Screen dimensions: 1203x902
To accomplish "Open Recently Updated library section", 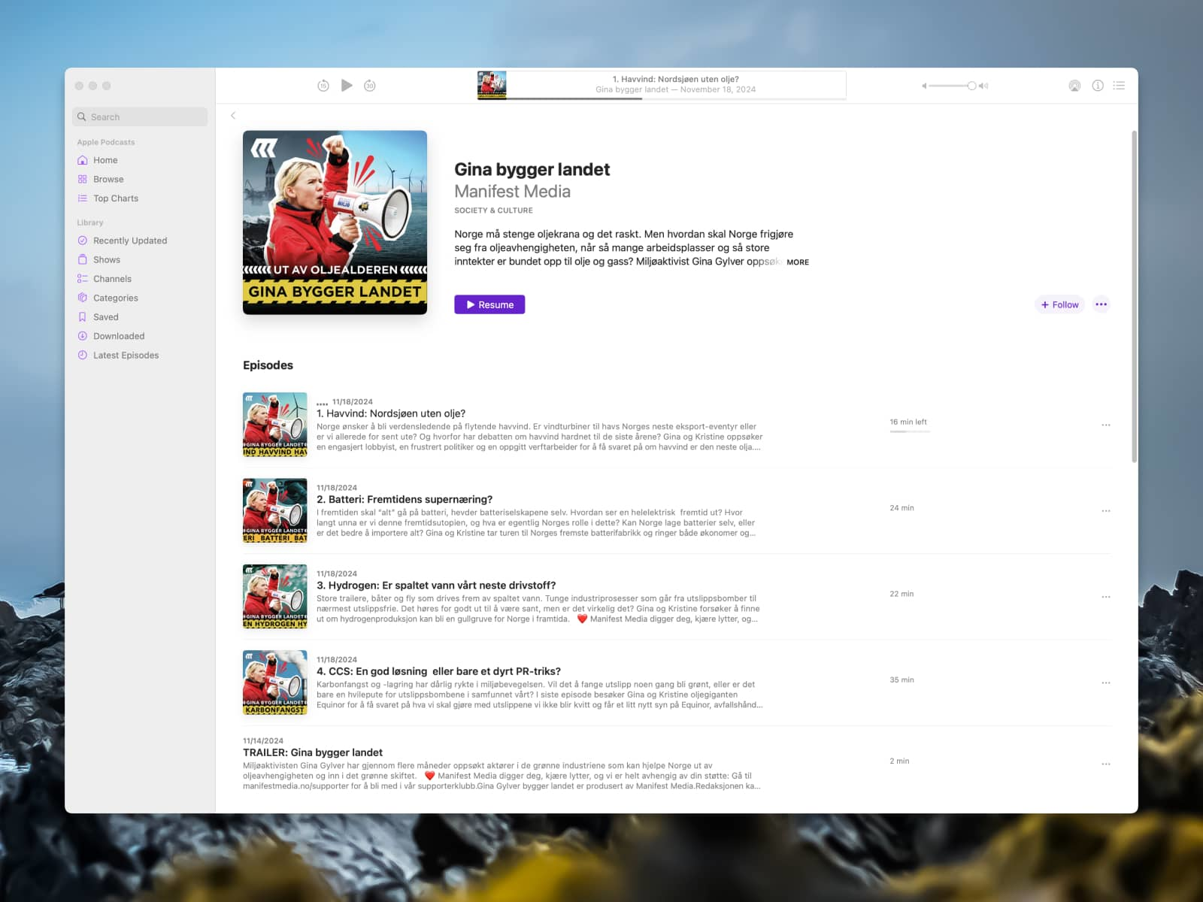I will point(130,241).
